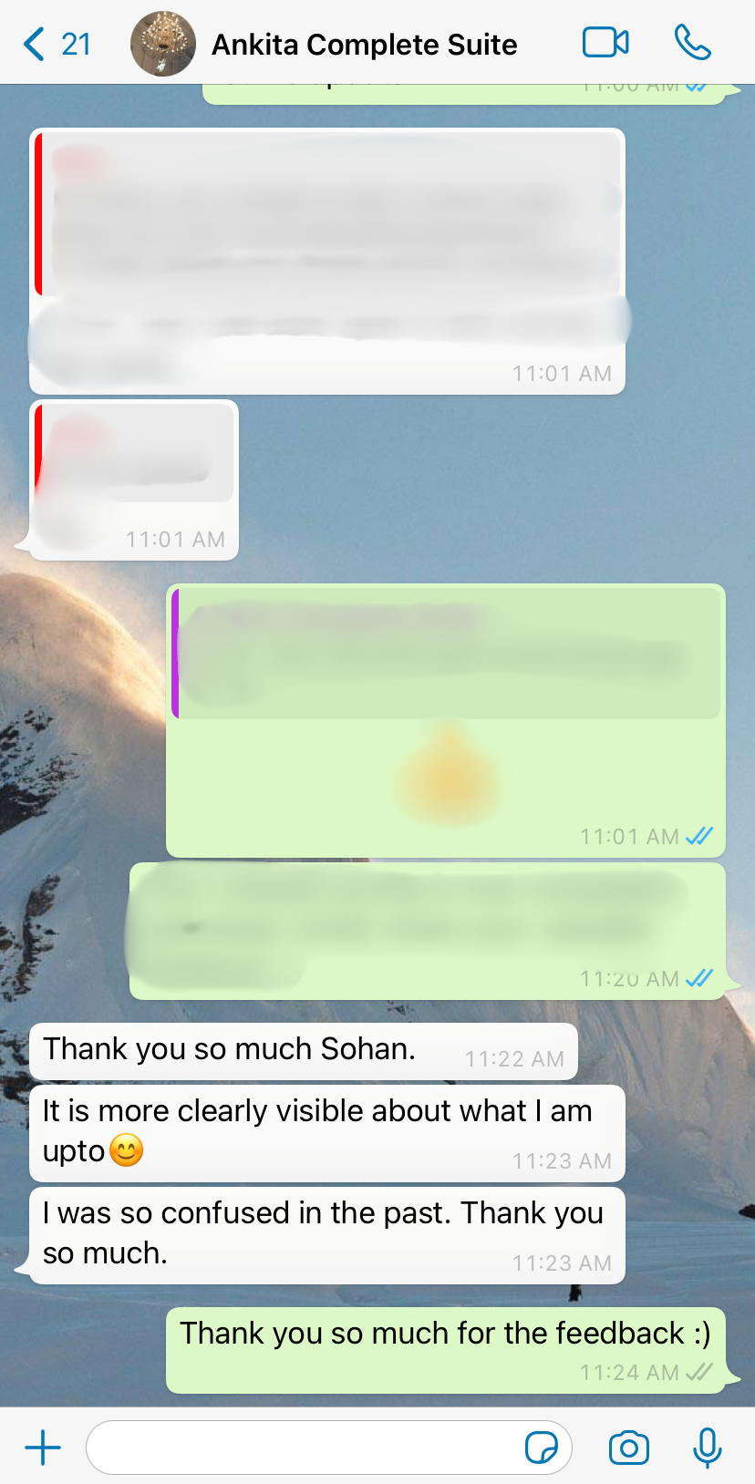
Task: Tap the 'I was so confused' message
Action: (327, 1235)
